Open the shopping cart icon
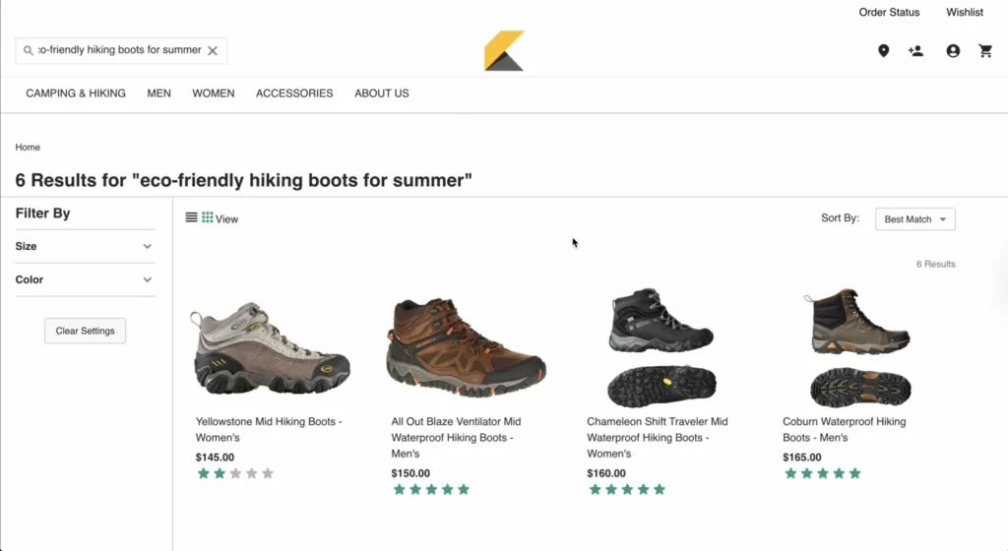Viewport: 1008px width, 551px height. point(985,51)
